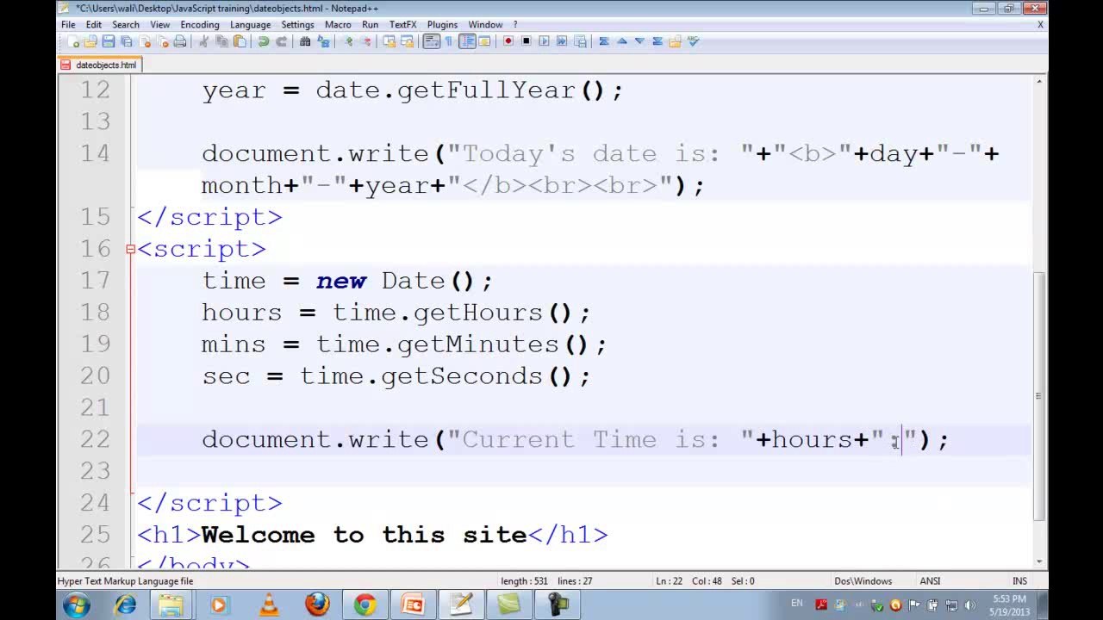Click 'Dos\Windows' in status bar
The height and width of the screenshot is (620, 1103).
[x=863, y=581]
